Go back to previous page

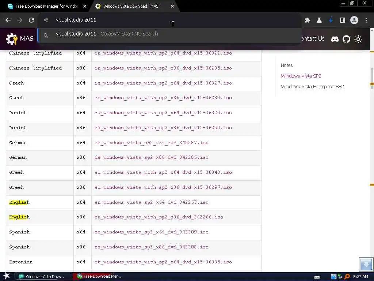[x=8, y=20]
